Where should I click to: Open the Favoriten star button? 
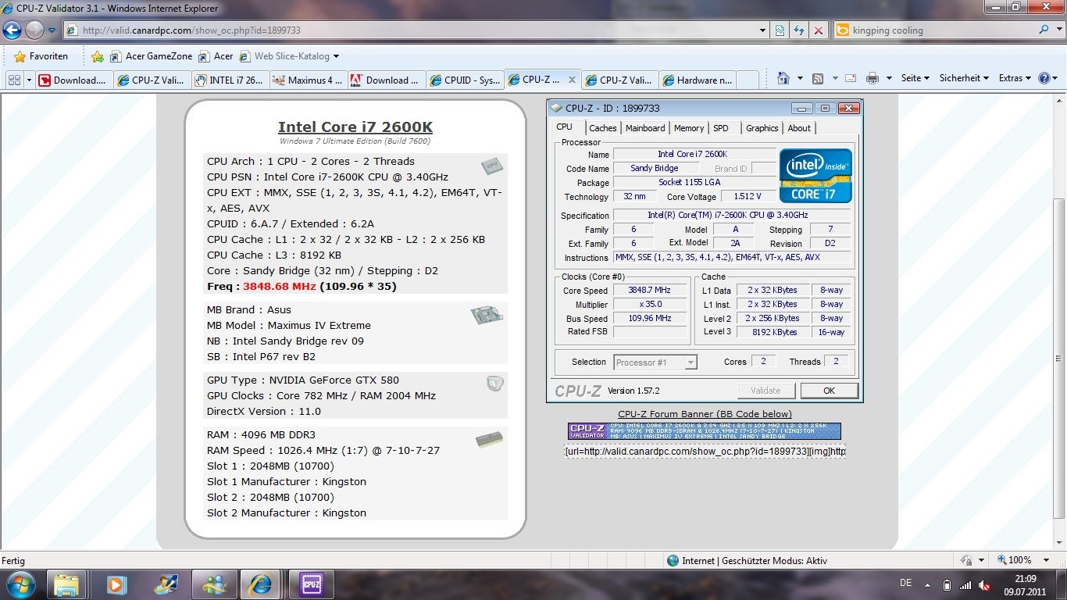coord(41,56)
